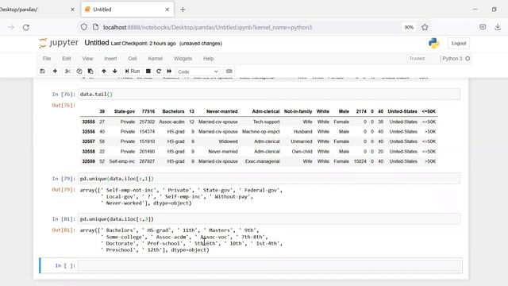Copy selected cells icon
The image size is (508, 286).
(x=79, y=71)
